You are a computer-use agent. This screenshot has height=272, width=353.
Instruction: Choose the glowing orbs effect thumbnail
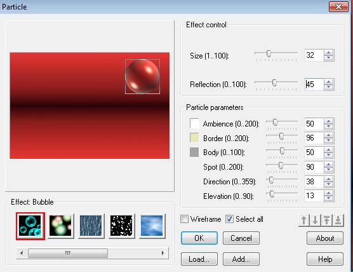pos(61,226)
